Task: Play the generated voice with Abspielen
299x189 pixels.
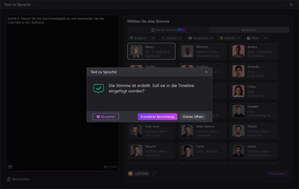Action: click(105, 117)
